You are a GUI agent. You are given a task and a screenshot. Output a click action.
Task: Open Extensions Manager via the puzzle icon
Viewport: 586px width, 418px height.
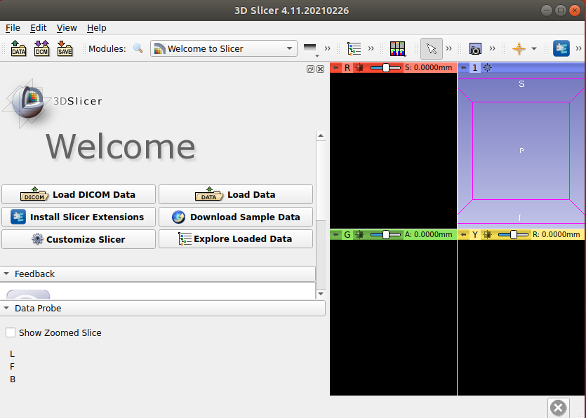(x=561, y=48)
